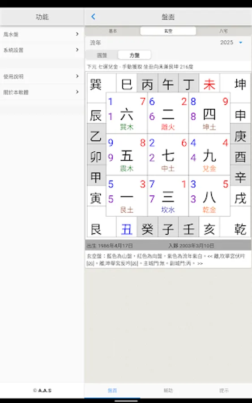Click the 盤面 title header
Screen dimensions: 252x403
pos(168,17)
